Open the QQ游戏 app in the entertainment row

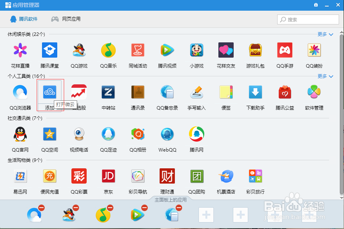(x=79, y=50)
